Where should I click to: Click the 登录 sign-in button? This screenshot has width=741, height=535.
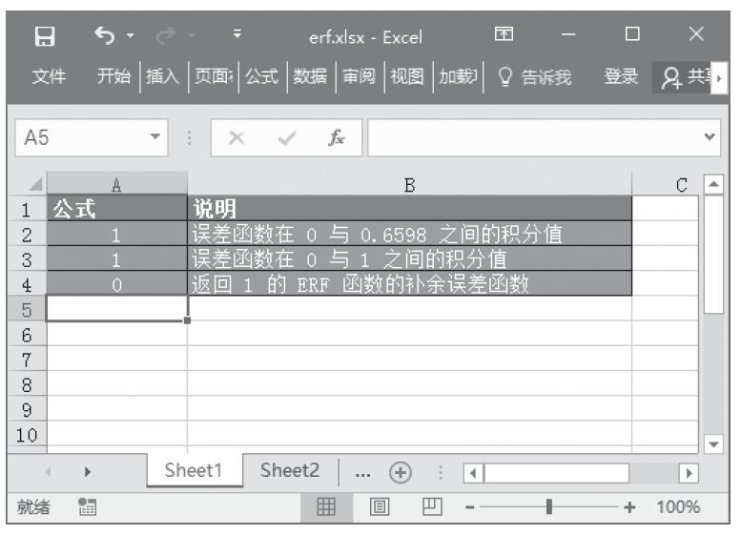pyautogui.click(x=621, y=77)
